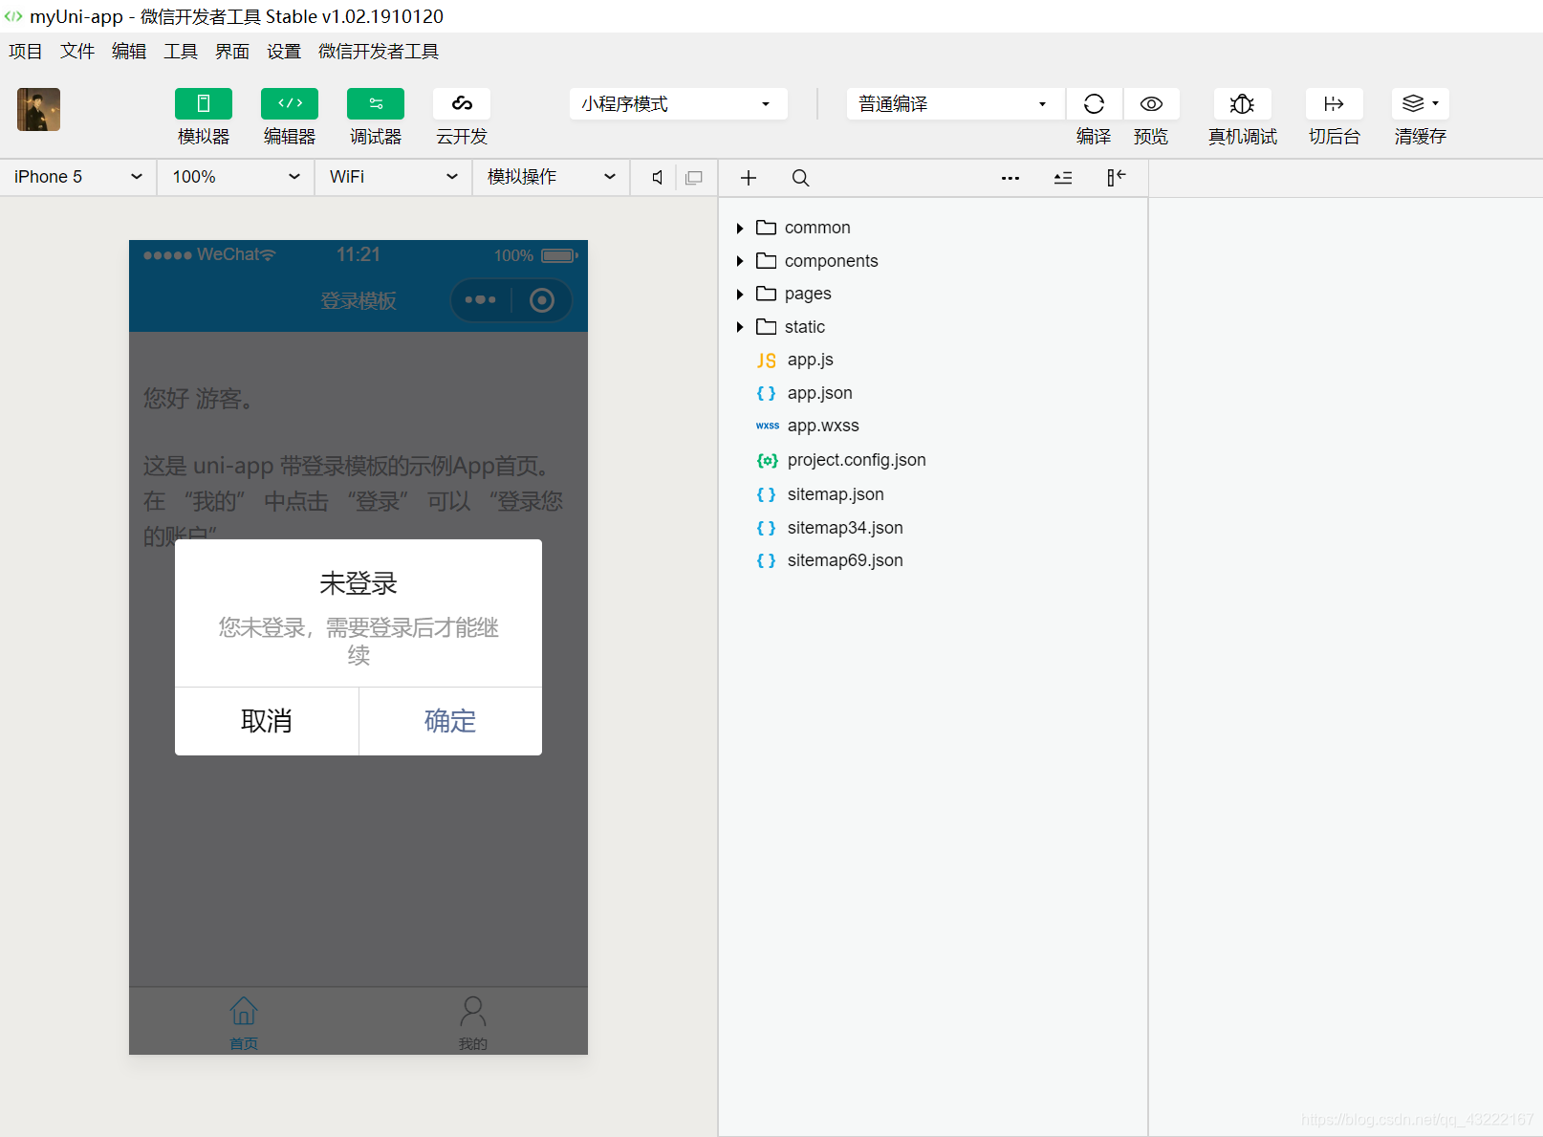Click 确定 in the login dialog
Image resolution: width=1543 pixels, height=1137 pixels.
[x=450, y=721]
